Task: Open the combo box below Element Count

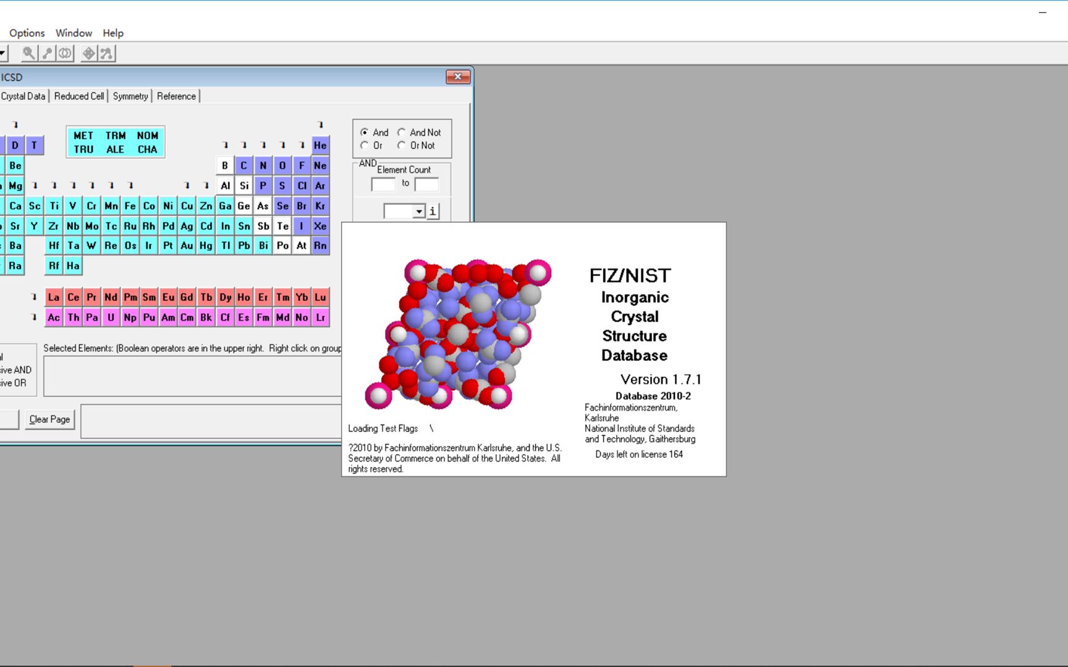Action: coord(419,211)
